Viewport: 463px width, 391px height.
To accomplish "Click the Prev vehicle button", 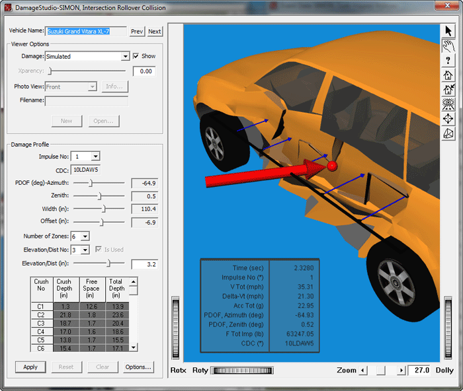I will point(136,32).
